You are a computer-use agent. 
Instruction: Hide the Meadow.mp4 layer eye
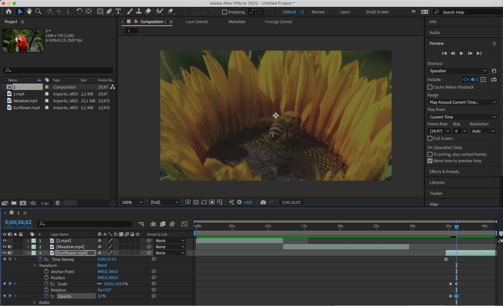click(x=5, y=247)
